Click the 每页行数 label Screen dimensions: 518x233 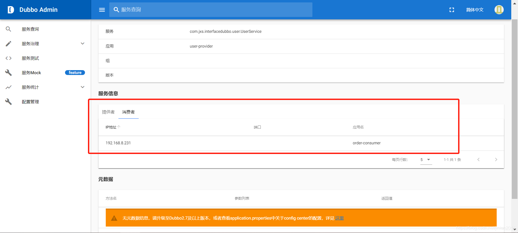[400, 160]
